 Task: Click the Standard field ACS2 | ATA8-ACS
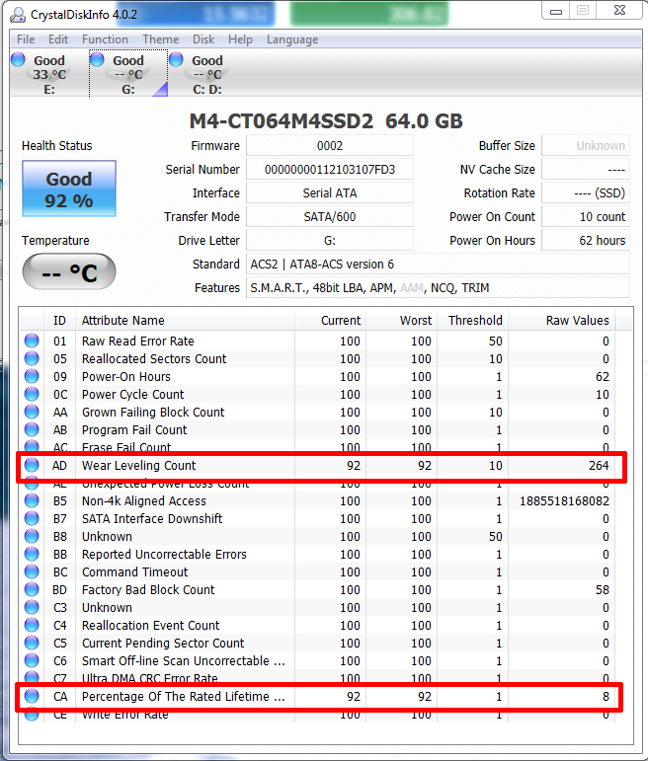pos(438,264)
